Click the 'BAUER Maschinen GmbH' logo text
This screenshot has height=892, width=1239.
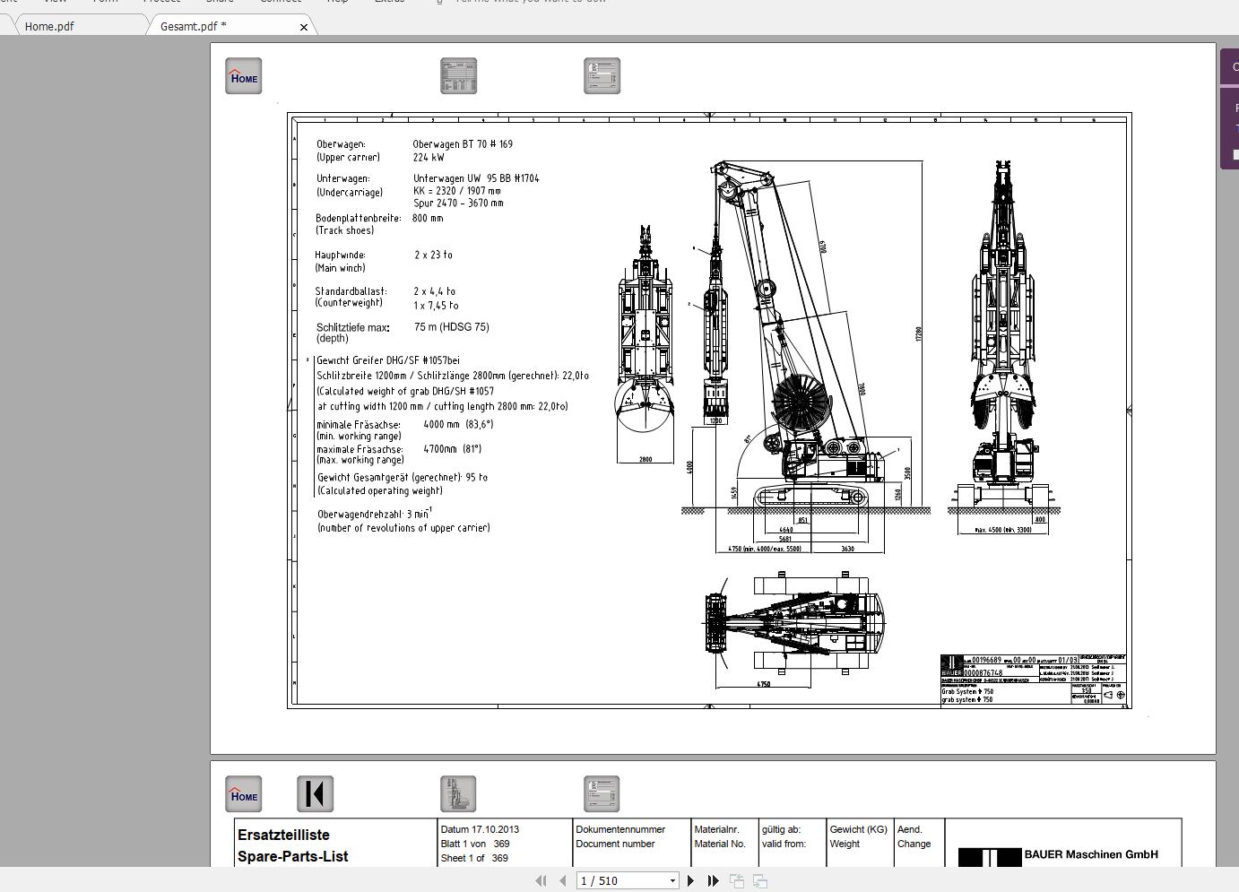[x=1091, y=854]
